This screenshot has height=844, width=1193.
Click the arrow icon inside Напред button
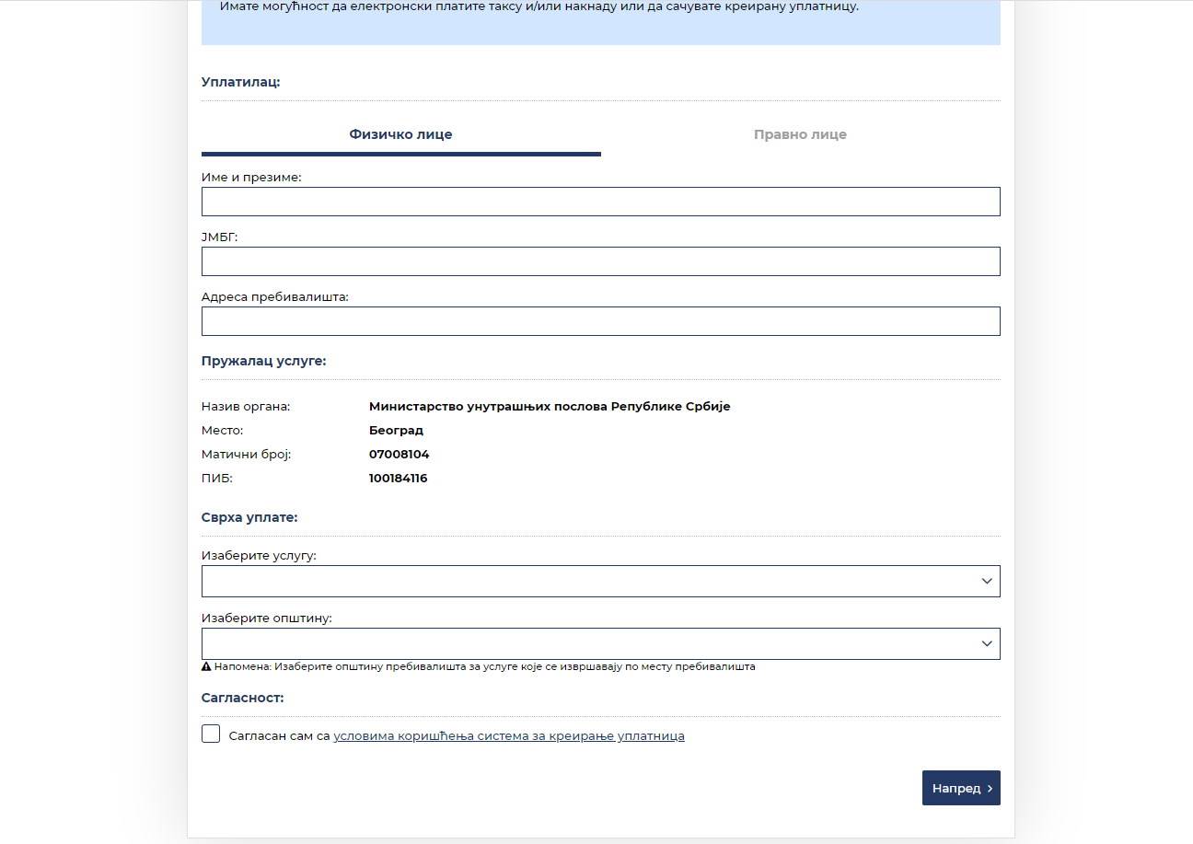pos(990,789)
